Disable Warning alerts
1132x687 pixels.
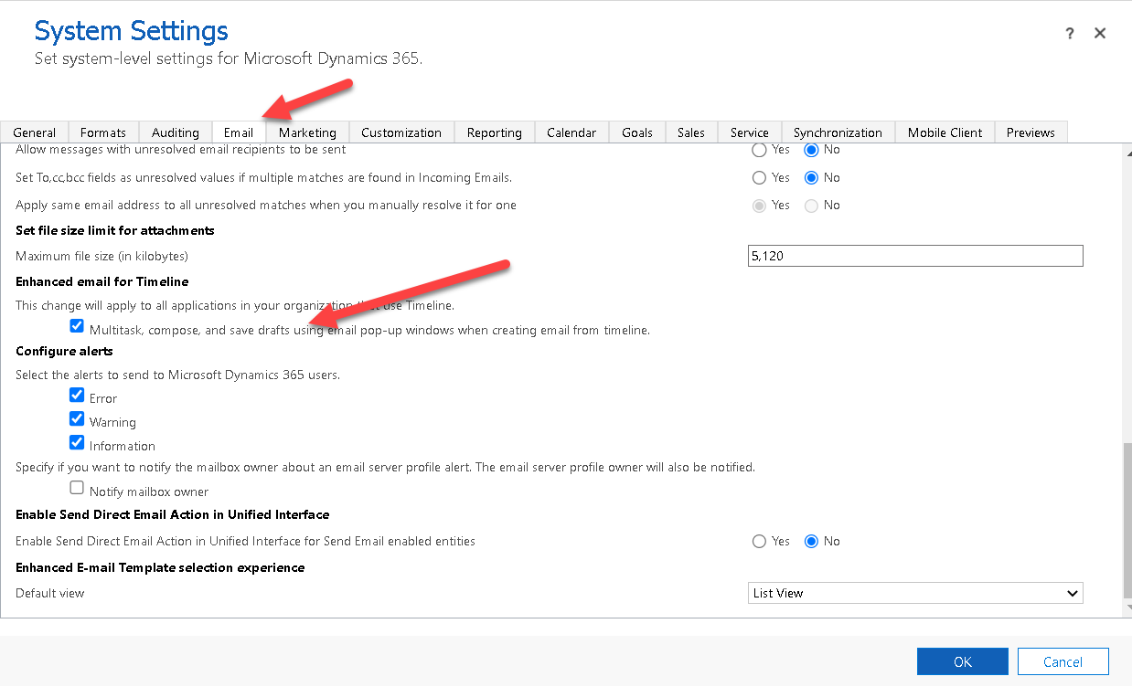click(x=77, y=419)
